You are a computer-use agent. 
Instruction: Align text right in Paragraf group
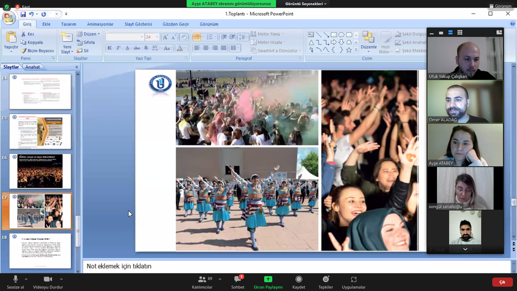click(x=215, y=48)
